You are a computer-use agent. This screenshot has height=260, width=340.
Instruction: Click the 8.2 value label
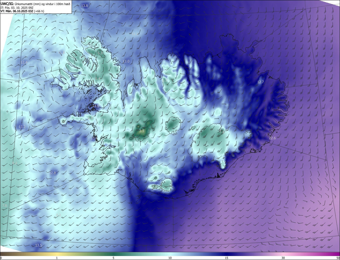coord(15,163)
